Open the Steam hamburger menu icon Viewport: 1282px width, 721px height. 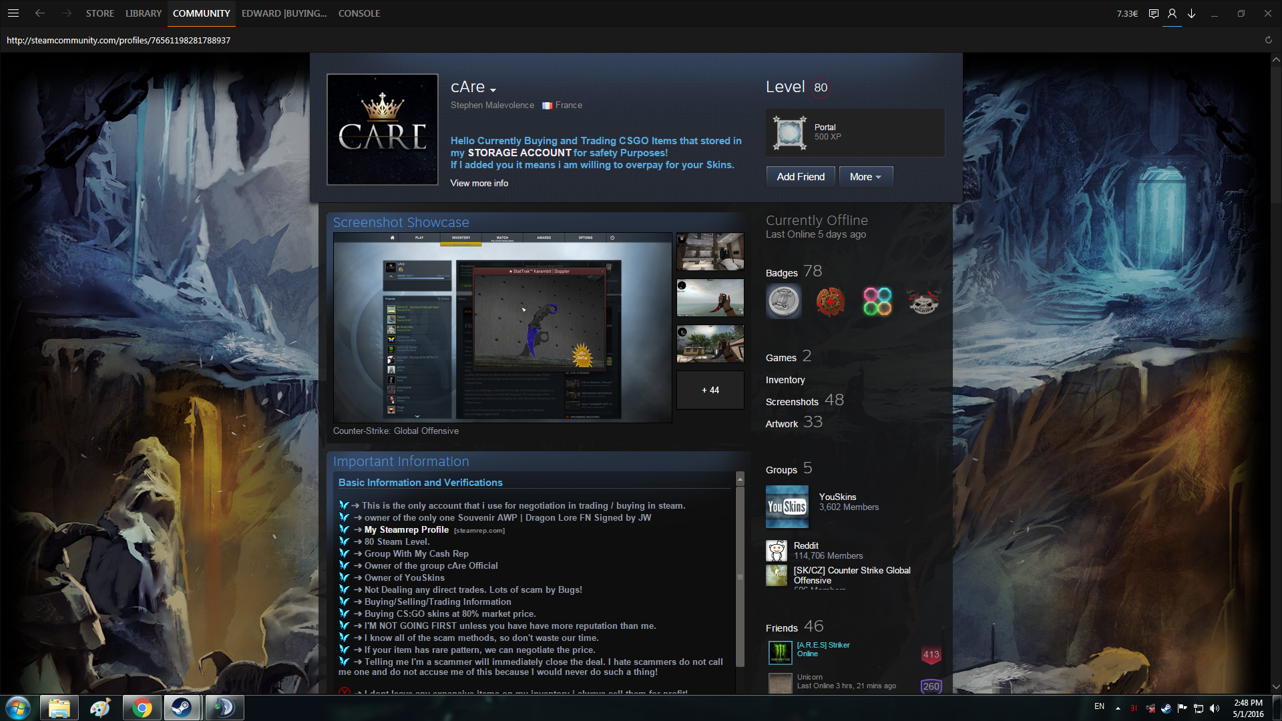(x=13, y=13)
